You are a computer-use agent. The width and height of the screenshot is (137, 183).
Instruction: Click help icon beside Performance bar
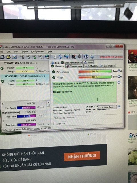coord(119,71)
